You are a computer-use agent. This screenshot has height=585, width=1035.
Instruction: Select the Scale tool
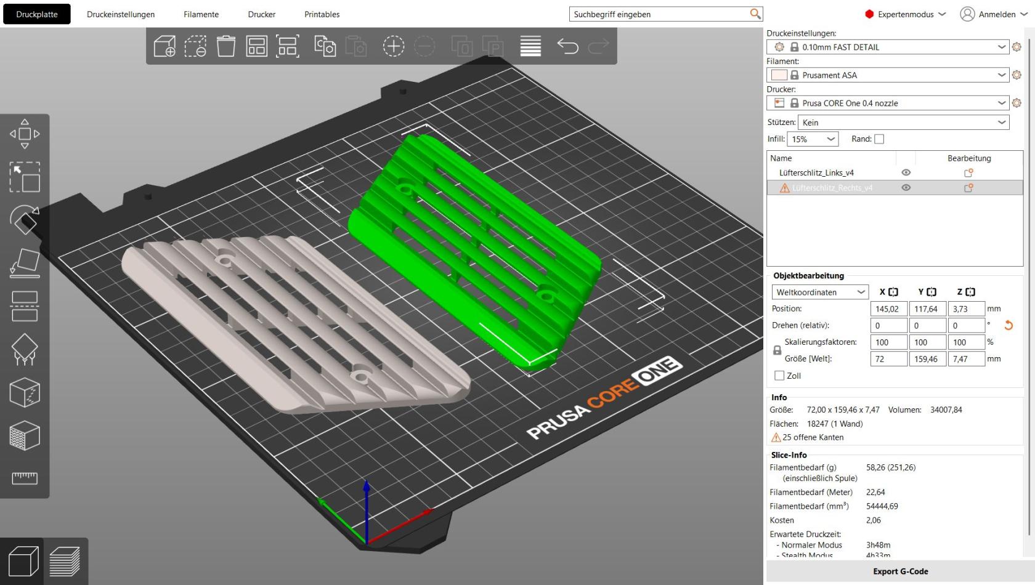pyautogui.click(x=25, y=179)
